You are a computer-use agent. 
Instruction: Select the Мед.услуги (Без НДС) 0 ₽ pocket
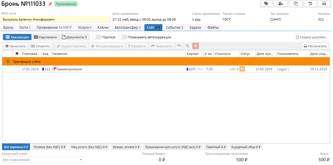point(89,147)
